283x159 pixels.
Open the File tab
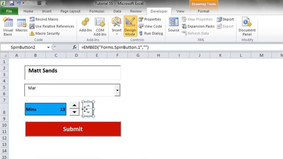point(9,11)
